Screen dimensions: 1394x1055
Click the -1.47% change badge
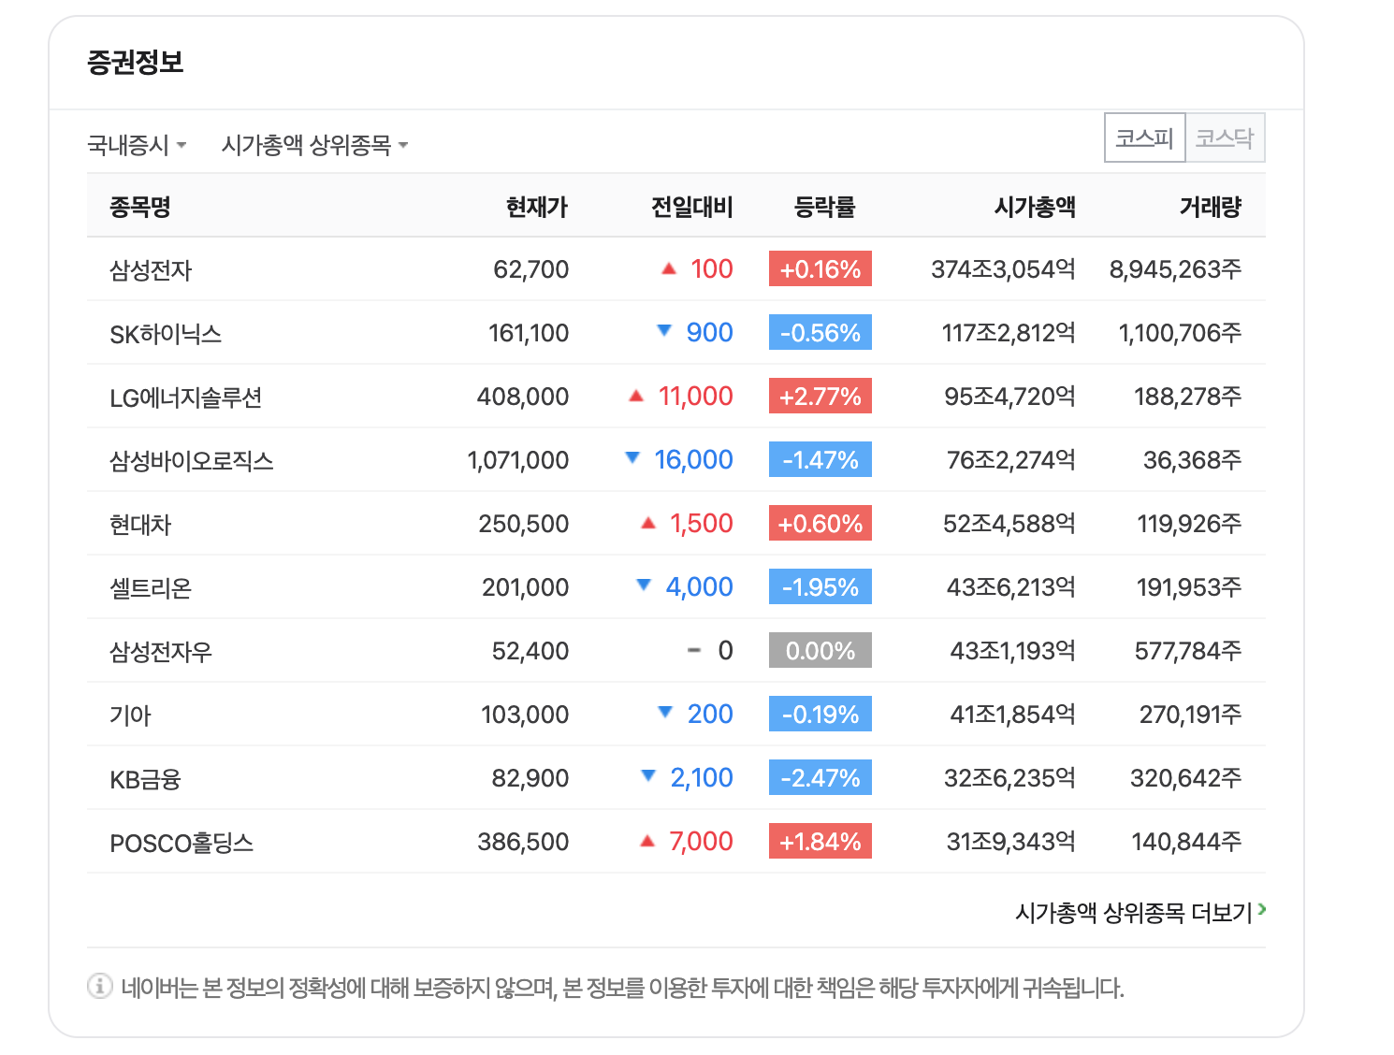click(820, 460)
